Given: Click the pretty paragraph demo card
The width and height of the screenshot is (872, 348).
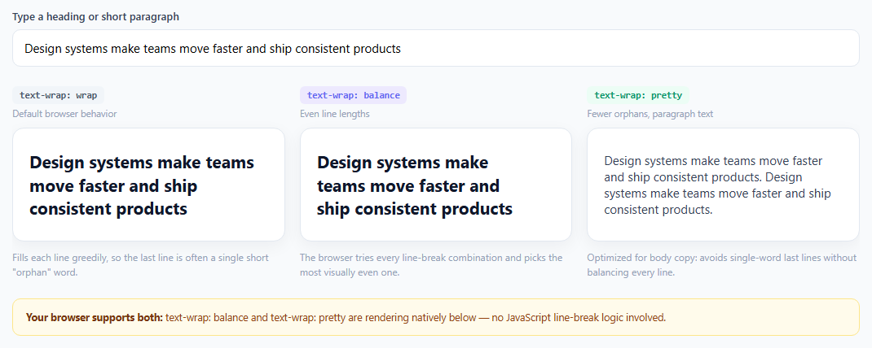Looking at the screenshot, I should 723,185.
